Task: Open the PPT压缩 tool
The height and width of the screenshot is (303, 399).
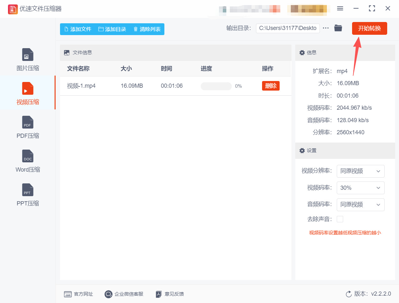Action: [x=27, y=194]
